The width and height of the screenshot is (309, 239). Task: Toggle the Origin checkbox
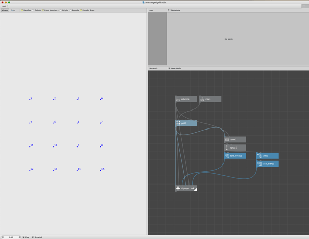click(60, 10)
